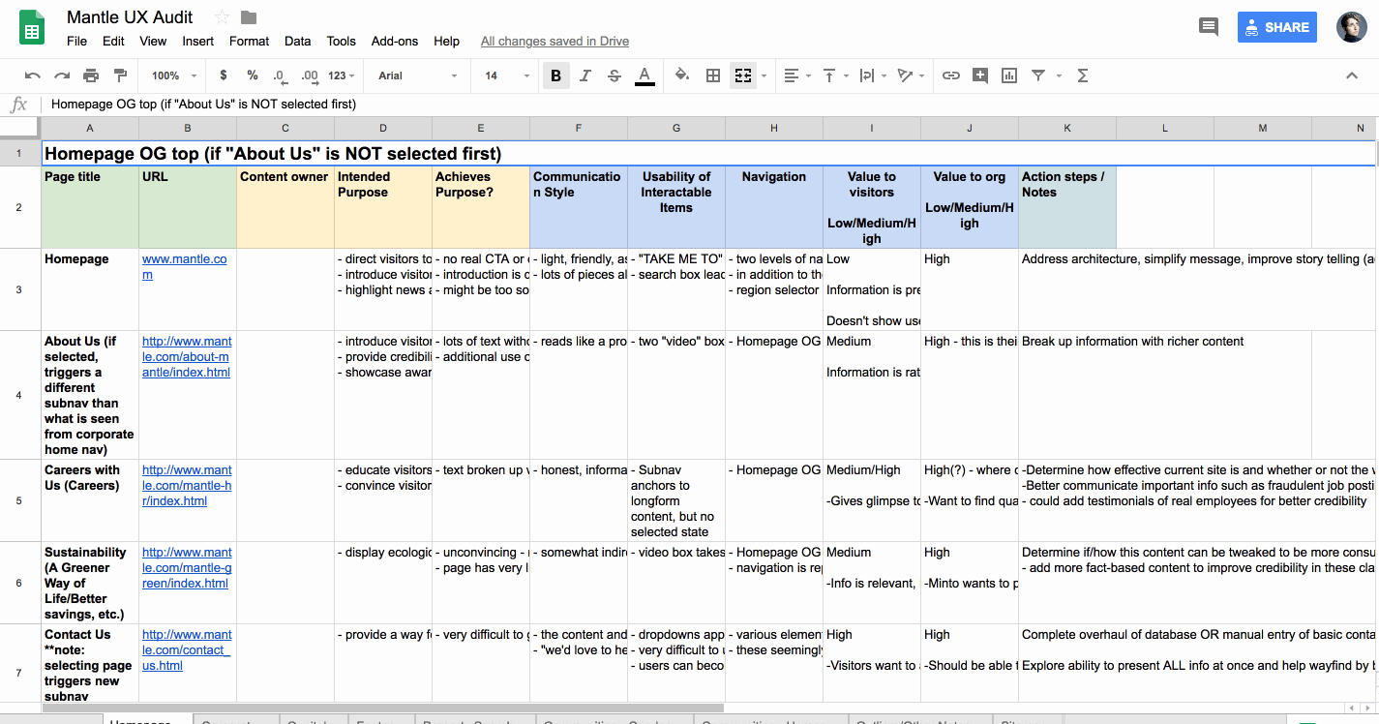This screenshot has width=1379, height=724.
Task: Open the Arial font dropdown
Action: (x=418, y=75)
